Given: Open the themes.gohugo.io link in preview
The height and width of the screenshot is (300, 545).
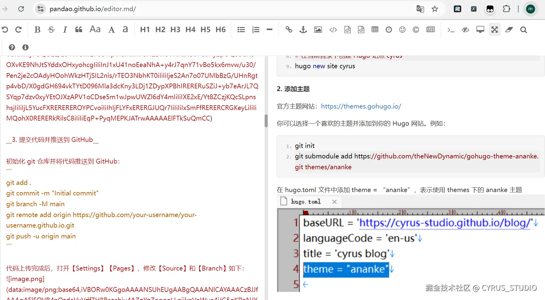Looking at the screenshot, I should [x=361, y=106].
